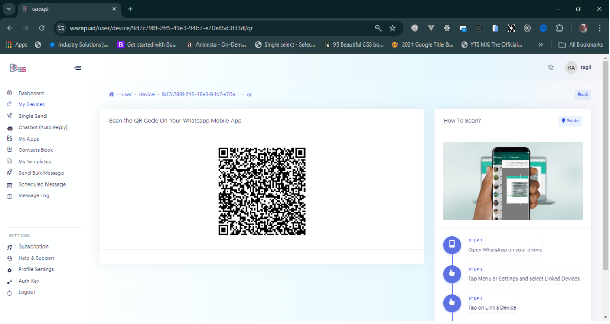Click the Single Send paper-plane icon
The image size is (610, 324).
pyautogui.click(x=10, y=116)
